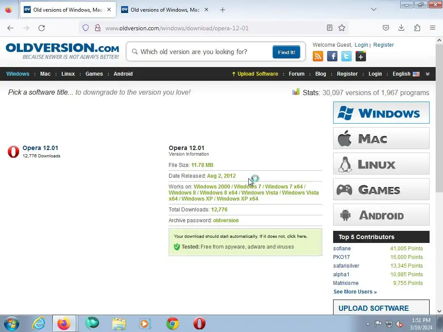Open the network tray icon
Viewport: 443px width, 332px height.
[389, 324]
